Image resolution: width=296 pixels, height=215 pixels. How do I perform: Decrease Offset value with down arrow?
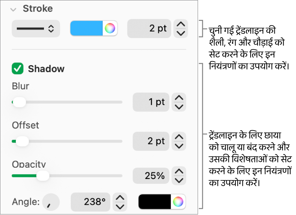(179, 146)
